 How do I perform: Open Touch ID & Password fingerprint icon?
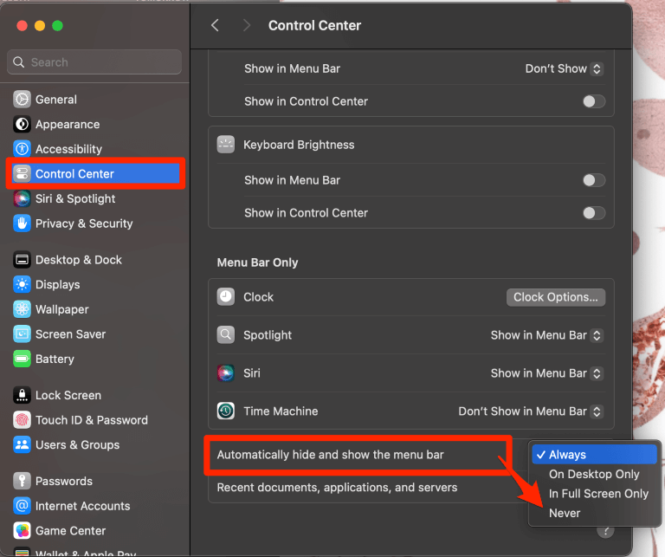coord(22,420)
